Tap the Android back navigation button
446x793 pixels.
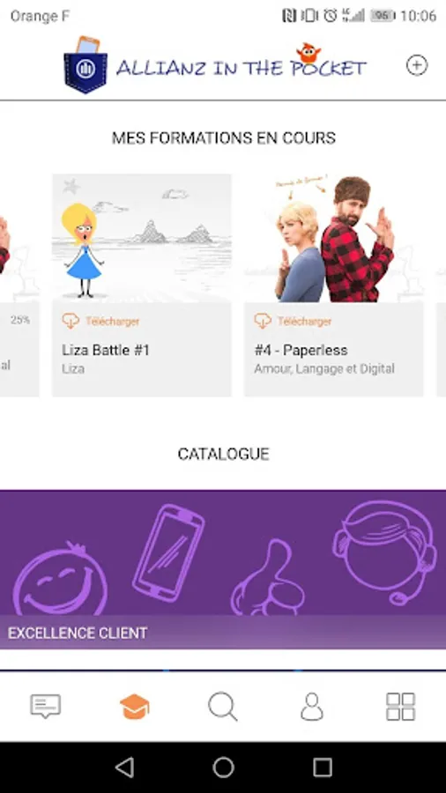pos(124,767)
